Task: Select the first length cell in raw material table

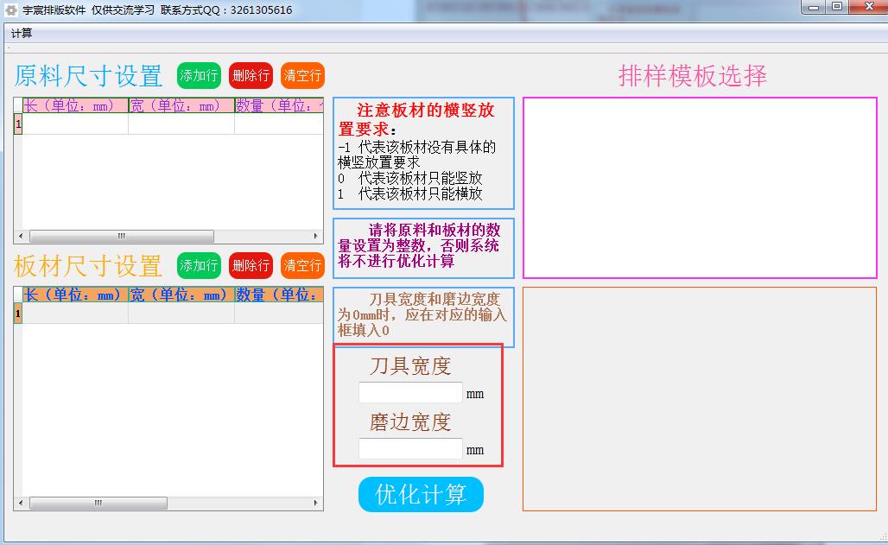Action: (73, 124)
